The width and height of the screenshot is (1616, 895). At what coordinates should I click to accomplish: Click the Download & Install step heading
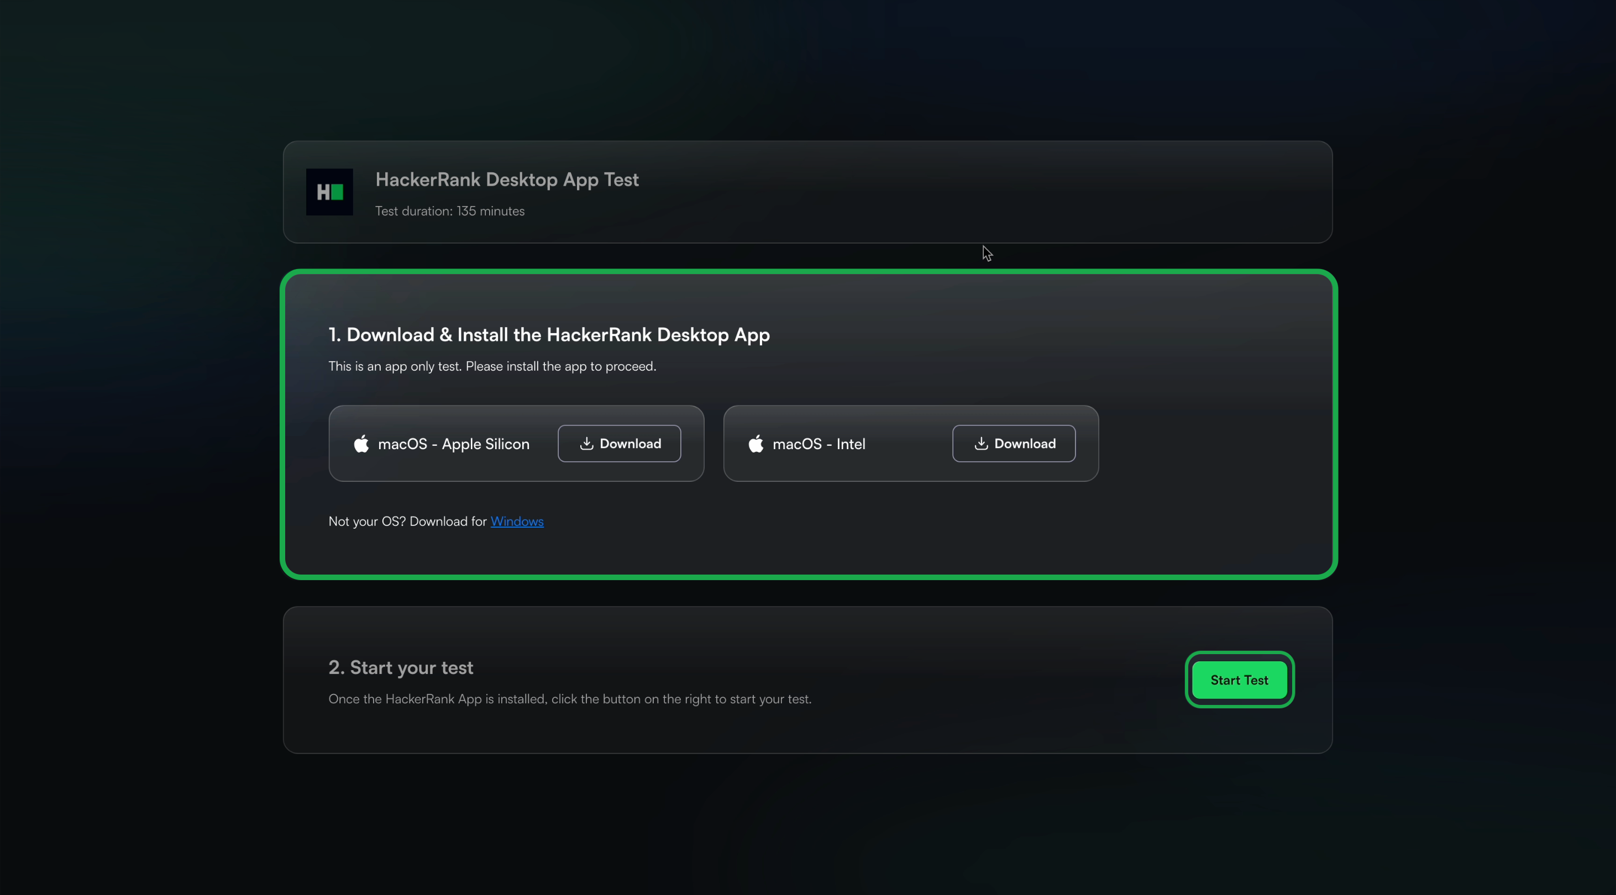point(549,335)
